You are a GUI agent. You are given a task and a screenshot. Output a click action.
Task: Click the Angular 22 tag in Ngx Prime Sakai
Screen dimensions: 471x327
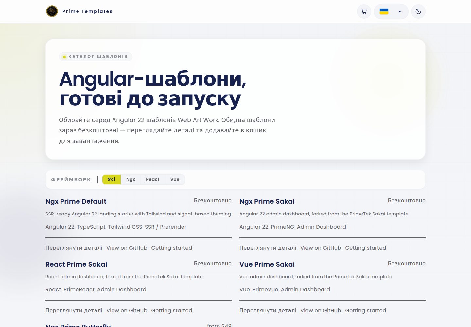tap(254, 227)
